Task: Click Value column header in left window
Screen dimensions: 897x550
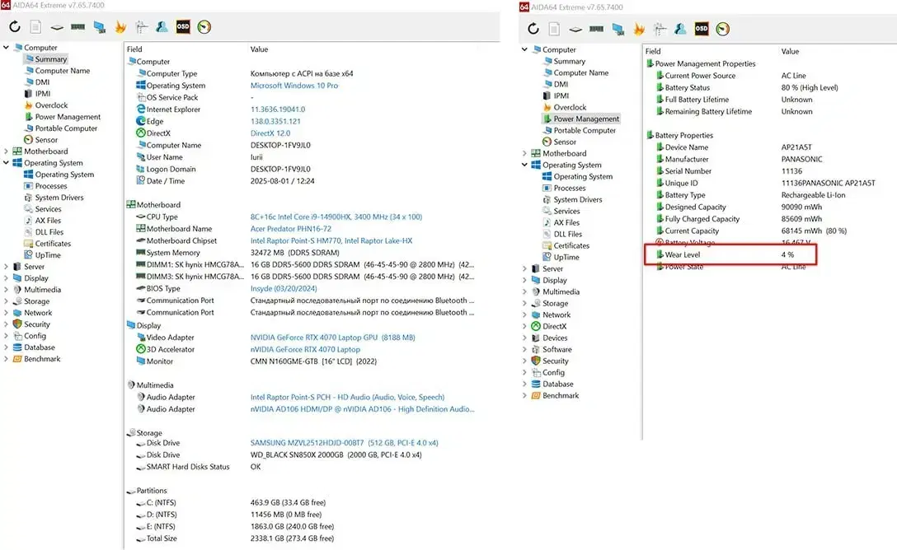Action: [259, 49]
